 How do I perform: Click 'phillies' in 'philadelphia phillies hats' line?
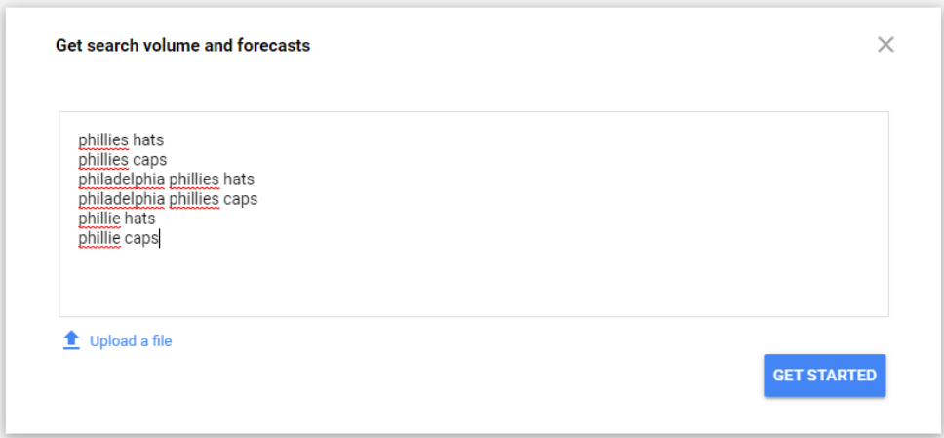(x=194, y=179)
